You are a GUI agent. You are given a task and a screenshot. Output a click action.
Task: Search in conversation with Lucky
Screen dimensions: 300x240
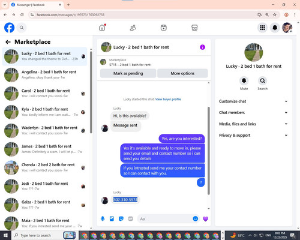[262, 81]
